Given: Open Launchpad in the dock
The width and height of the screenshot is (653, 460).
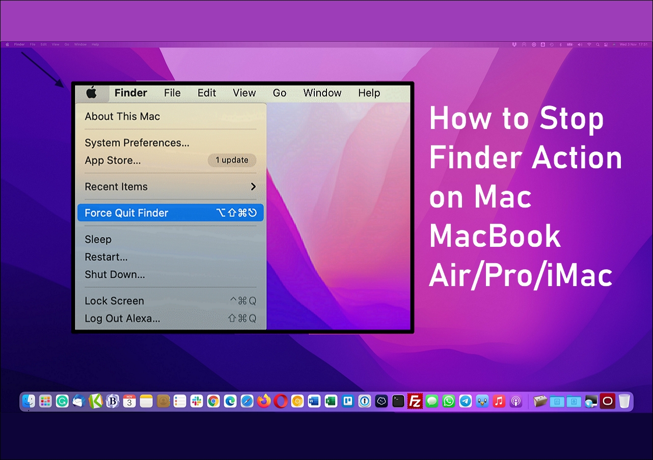Looking at the screenshot, I should [45, 401].
